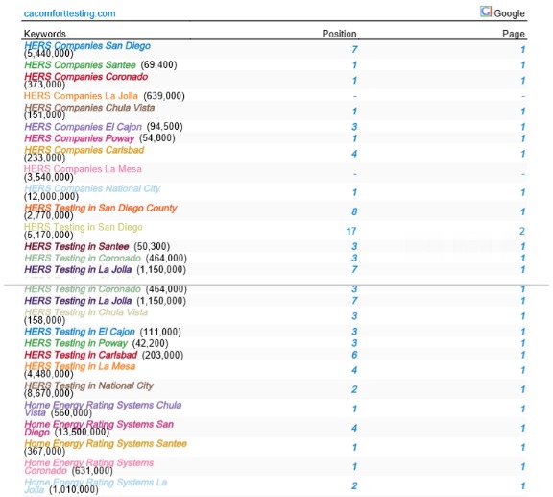Select HERS Testing in San Diego keyword
Screen dimensions: 553x497
(84, 227)
